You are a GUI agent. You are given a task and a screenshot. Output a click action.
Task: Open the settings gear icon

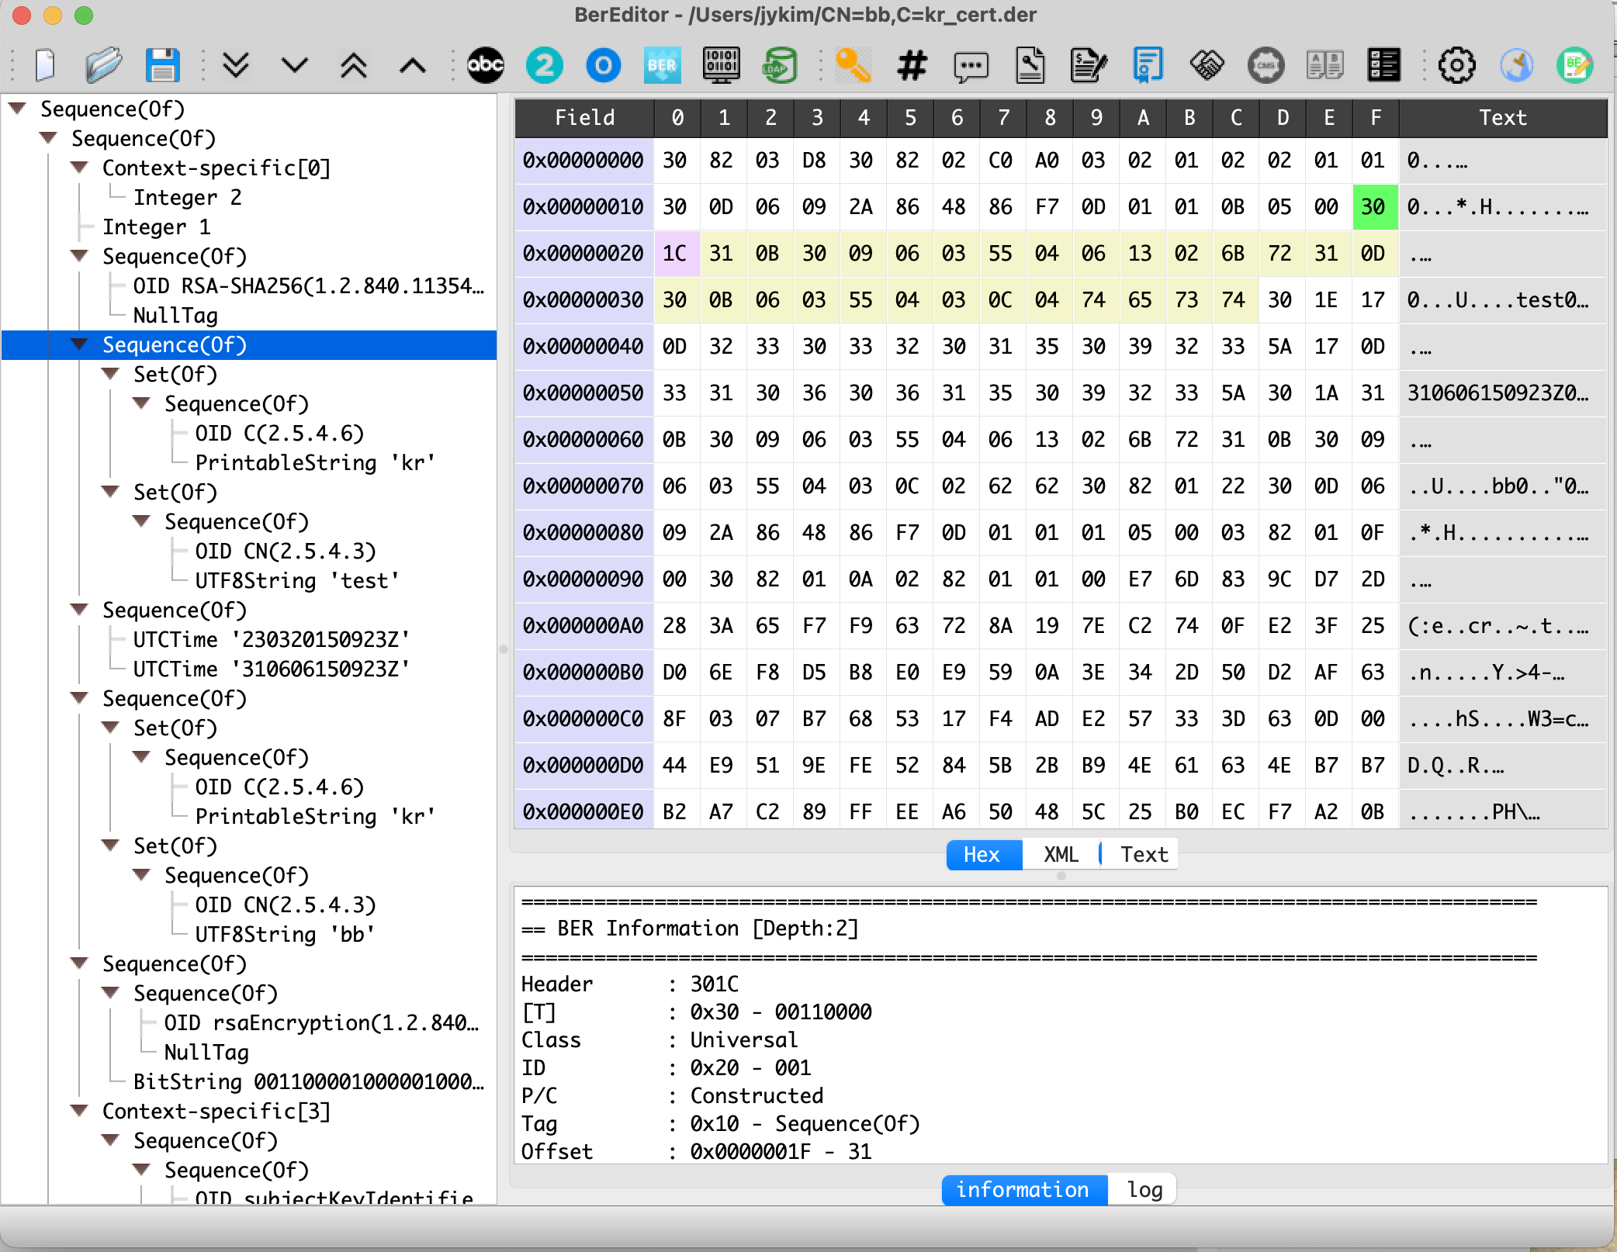[x=1456, y=65]
